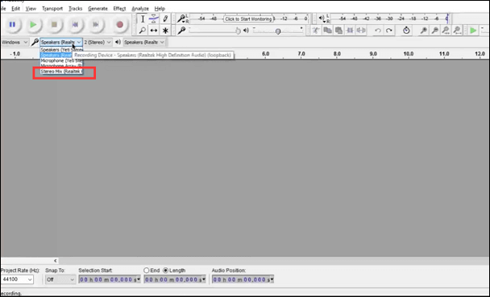Click the Silence audio icon
This screenshot has height=297, width=490.
tap(361, 31)
